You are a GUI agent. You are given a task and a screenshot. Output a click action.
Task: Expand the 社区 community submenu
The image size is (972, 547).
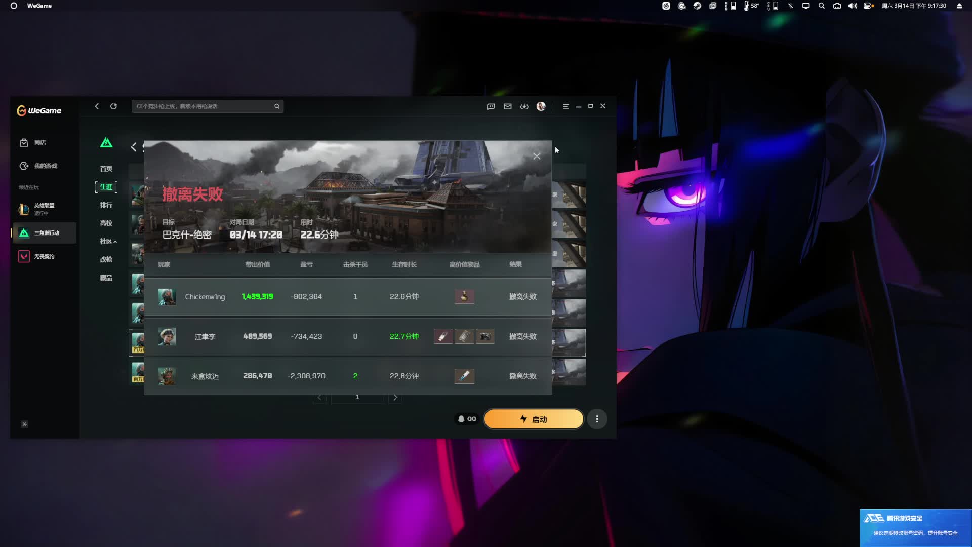(108, 242)
